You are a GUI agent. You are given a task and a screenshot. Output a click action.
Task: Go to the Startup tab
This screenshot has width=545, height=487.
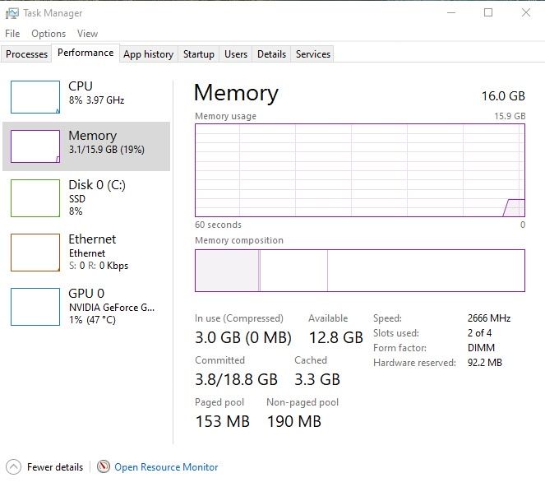199,54
